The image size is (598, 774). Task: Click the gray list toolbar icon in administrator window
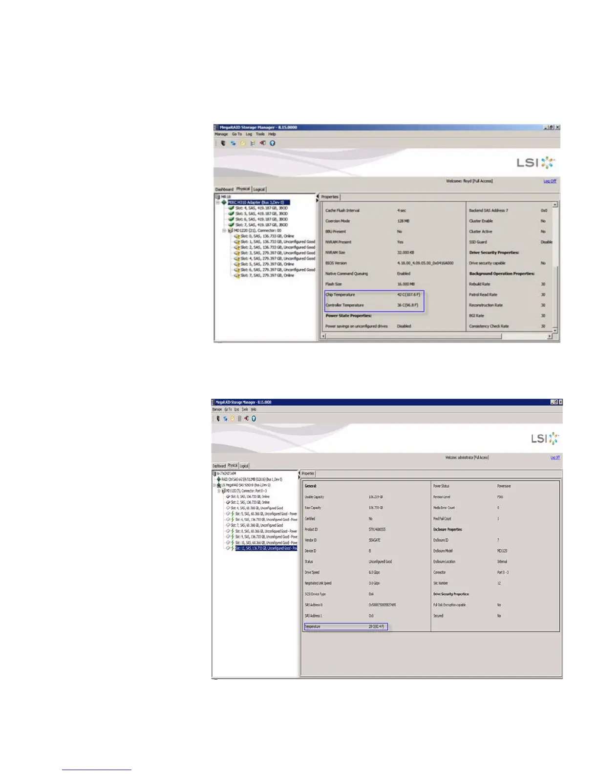[239, 418]
